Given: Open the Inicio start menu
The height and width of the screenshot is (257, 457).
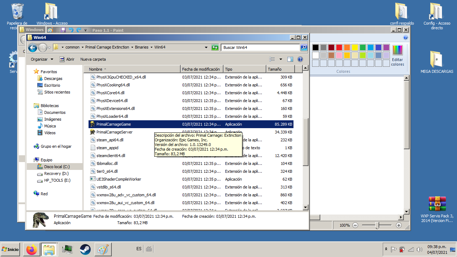Looking at the screenshot, I should click(10, 250).
